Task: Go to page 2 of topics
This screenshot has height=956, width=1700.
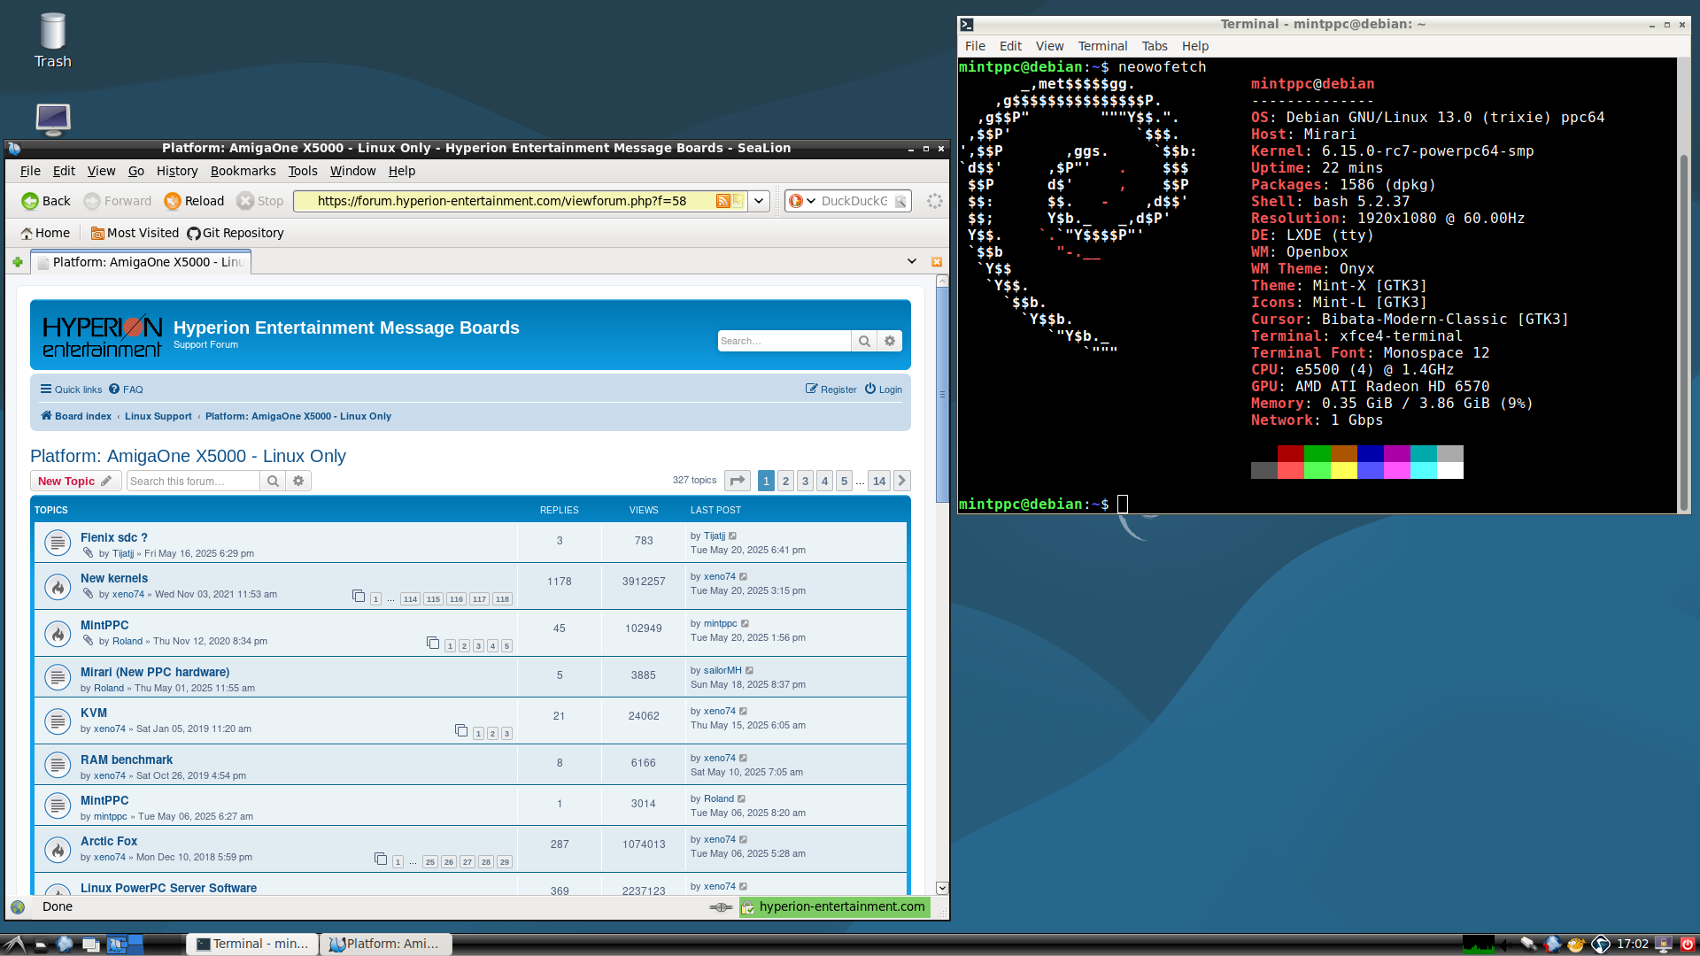Action: 785,481
